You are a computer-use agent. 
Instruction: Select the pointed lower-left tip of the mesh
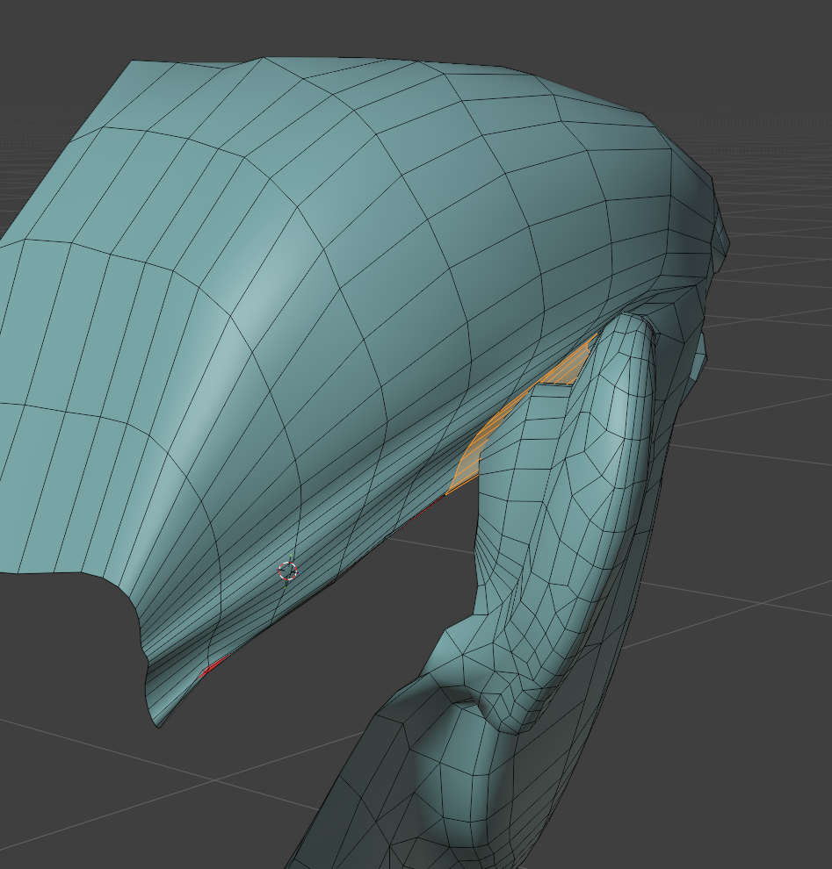point(160,725)
